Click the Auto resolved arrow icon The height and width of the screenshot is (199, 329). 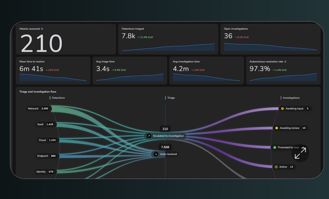156,154
